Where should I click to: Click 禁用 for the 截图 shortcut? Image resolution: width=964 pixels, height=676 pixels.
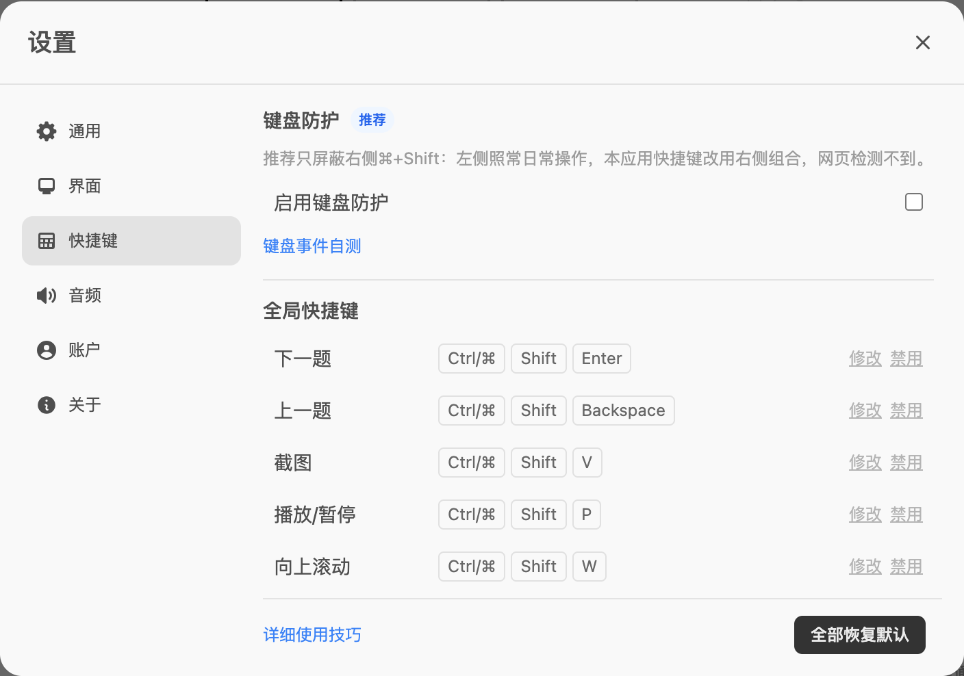(x=906, y=463)
